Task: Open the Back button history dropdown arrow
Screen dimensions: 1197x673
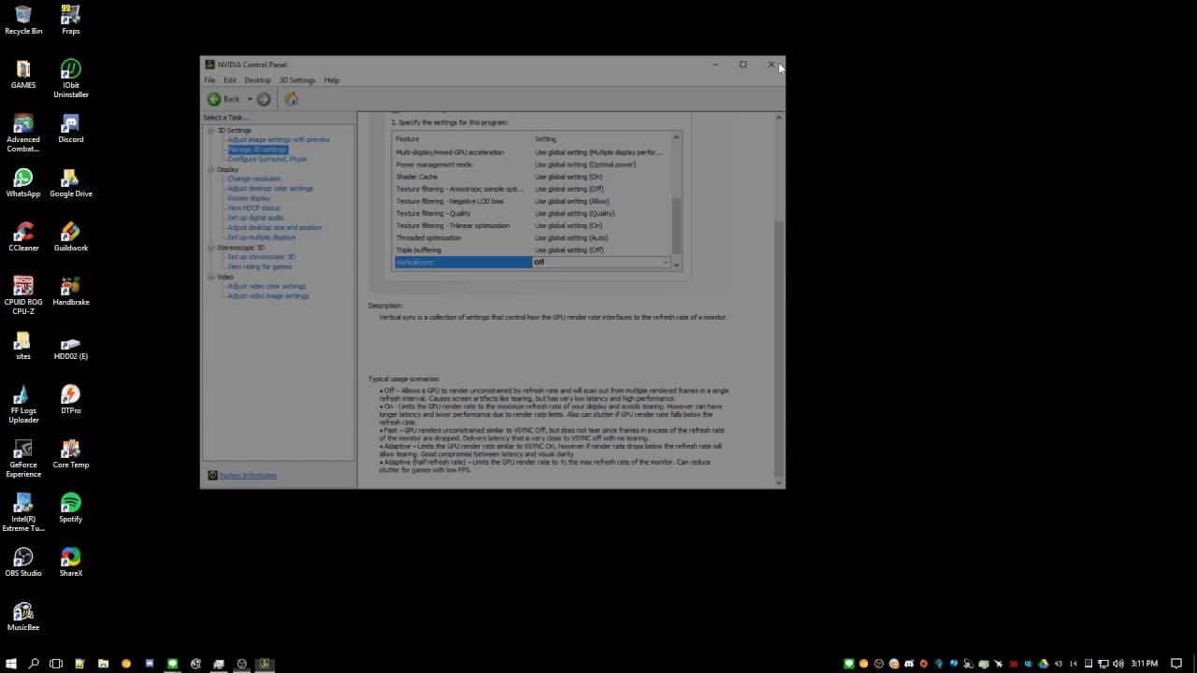Action: [250, 99]
